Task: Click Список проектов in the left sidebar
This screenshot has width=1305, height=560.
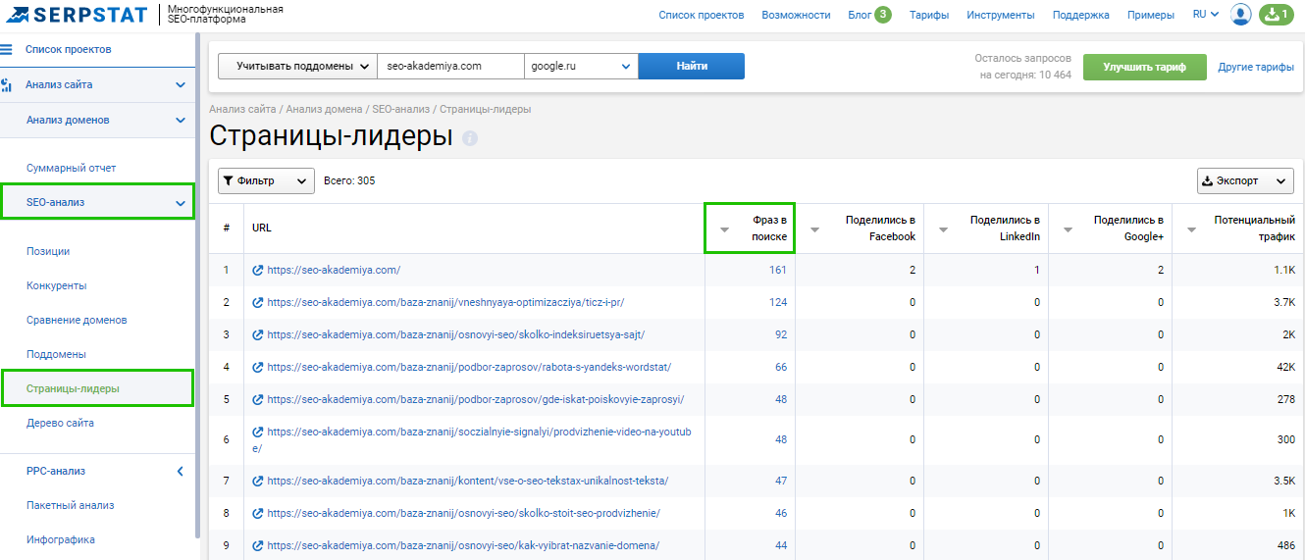Action: click(68, 49)
